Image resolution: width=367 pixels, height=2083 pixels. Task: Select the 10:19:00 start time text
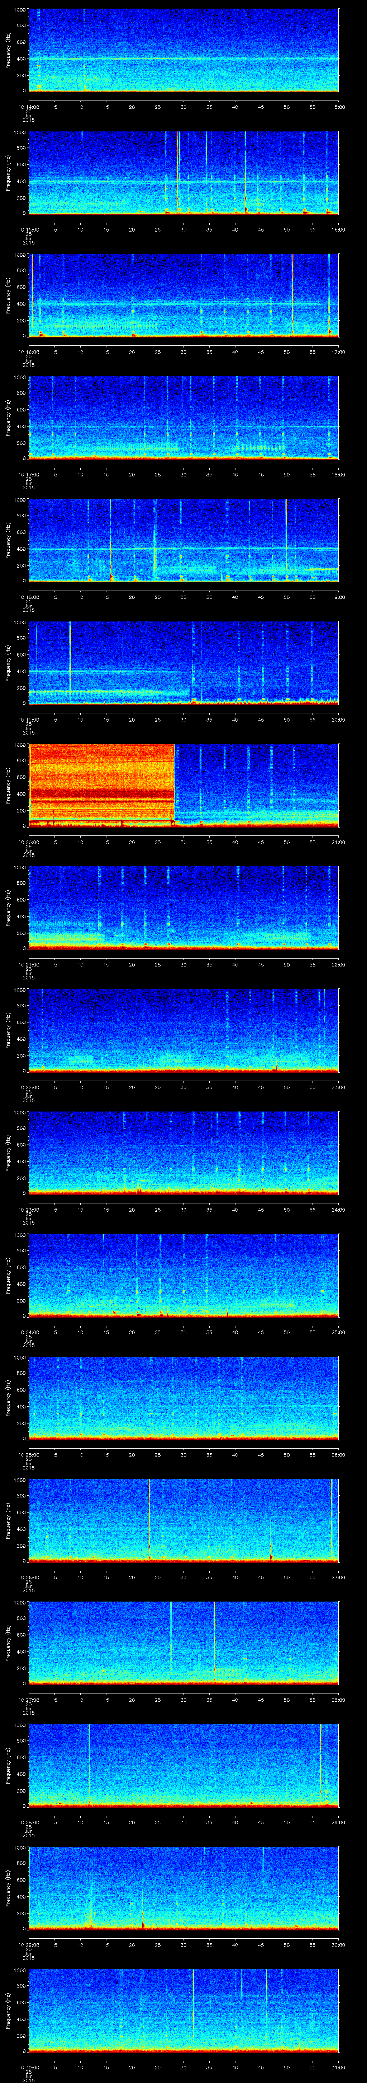(x=28, y=720)
